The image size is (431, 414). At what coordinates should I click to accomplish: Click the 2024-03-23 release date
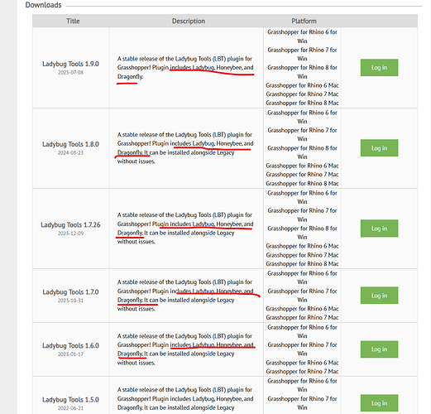pos(70,152)
